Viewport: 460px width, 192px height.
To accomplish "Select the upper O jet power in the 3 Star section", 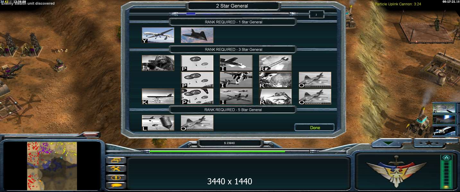I will (315, 80).
